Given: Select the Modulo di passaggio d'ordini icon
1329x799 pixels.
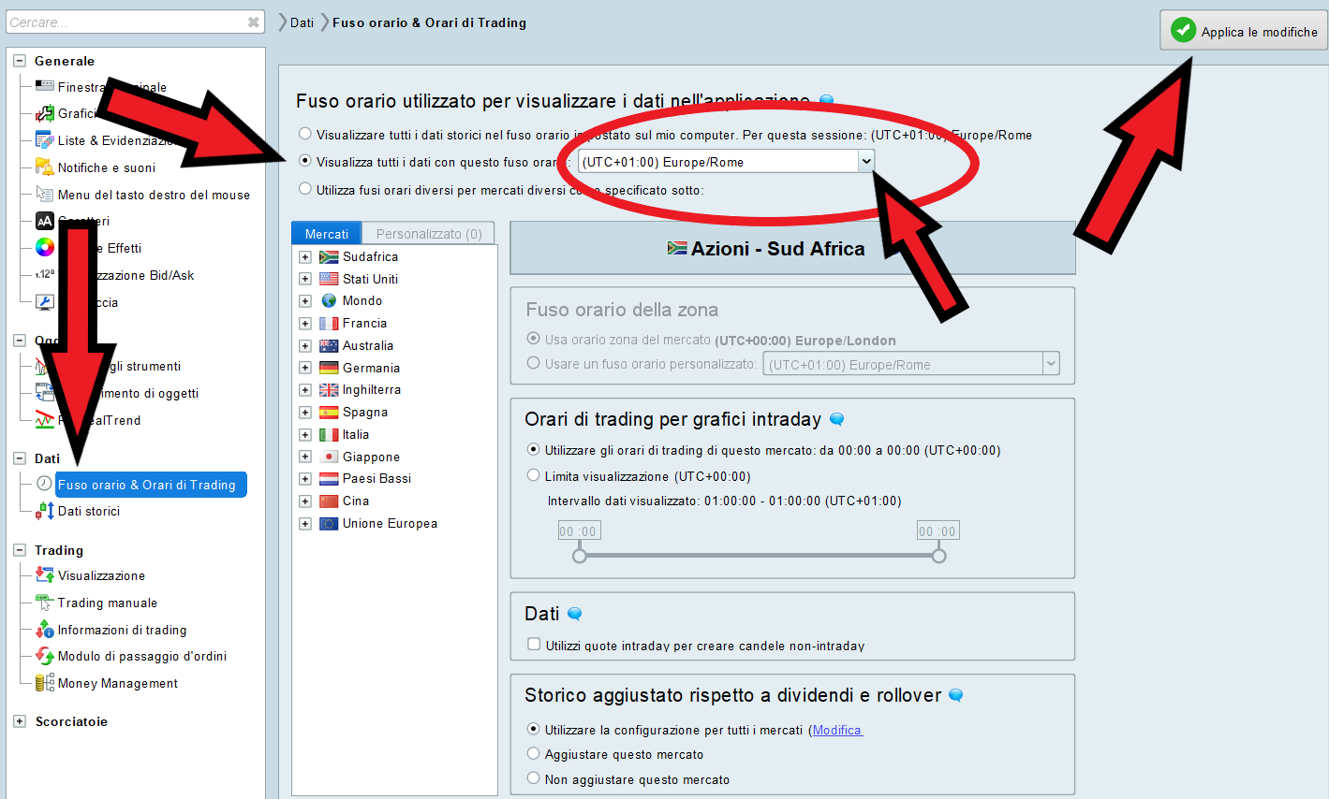Looking at the screenshot, I should coord(44,656).
